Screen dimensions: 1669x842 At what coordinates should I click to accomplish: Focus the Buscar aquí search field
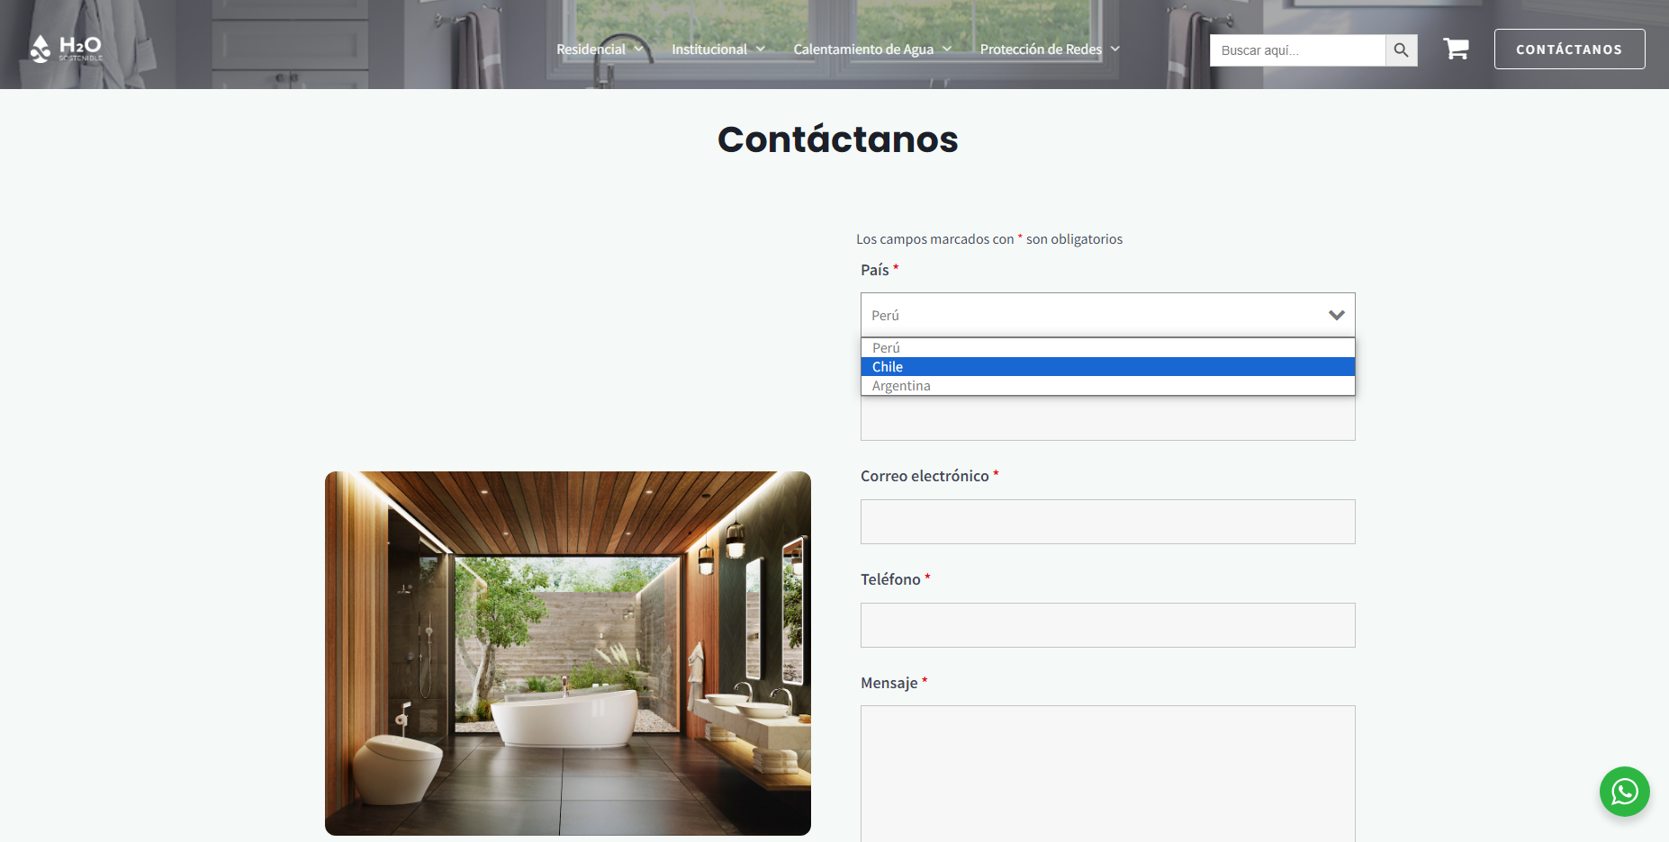(x=1297, y=50)
